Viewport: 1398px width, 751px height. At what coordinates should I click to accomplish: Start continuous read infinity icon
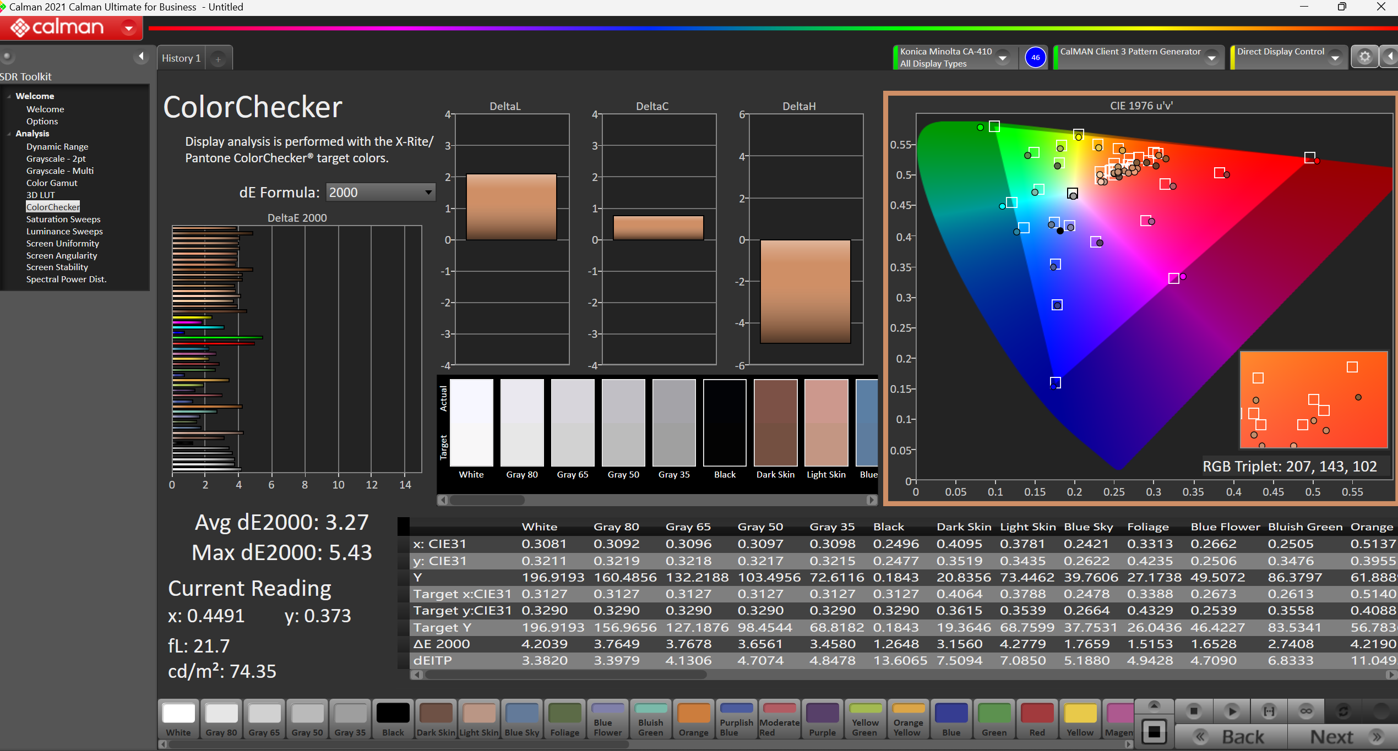pos(1306,711)
